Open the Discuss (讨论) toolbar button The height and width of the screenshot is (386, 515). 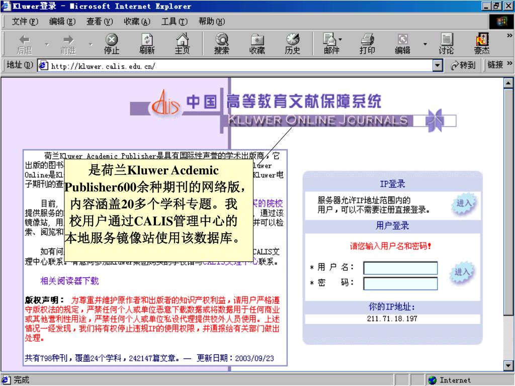446,44
